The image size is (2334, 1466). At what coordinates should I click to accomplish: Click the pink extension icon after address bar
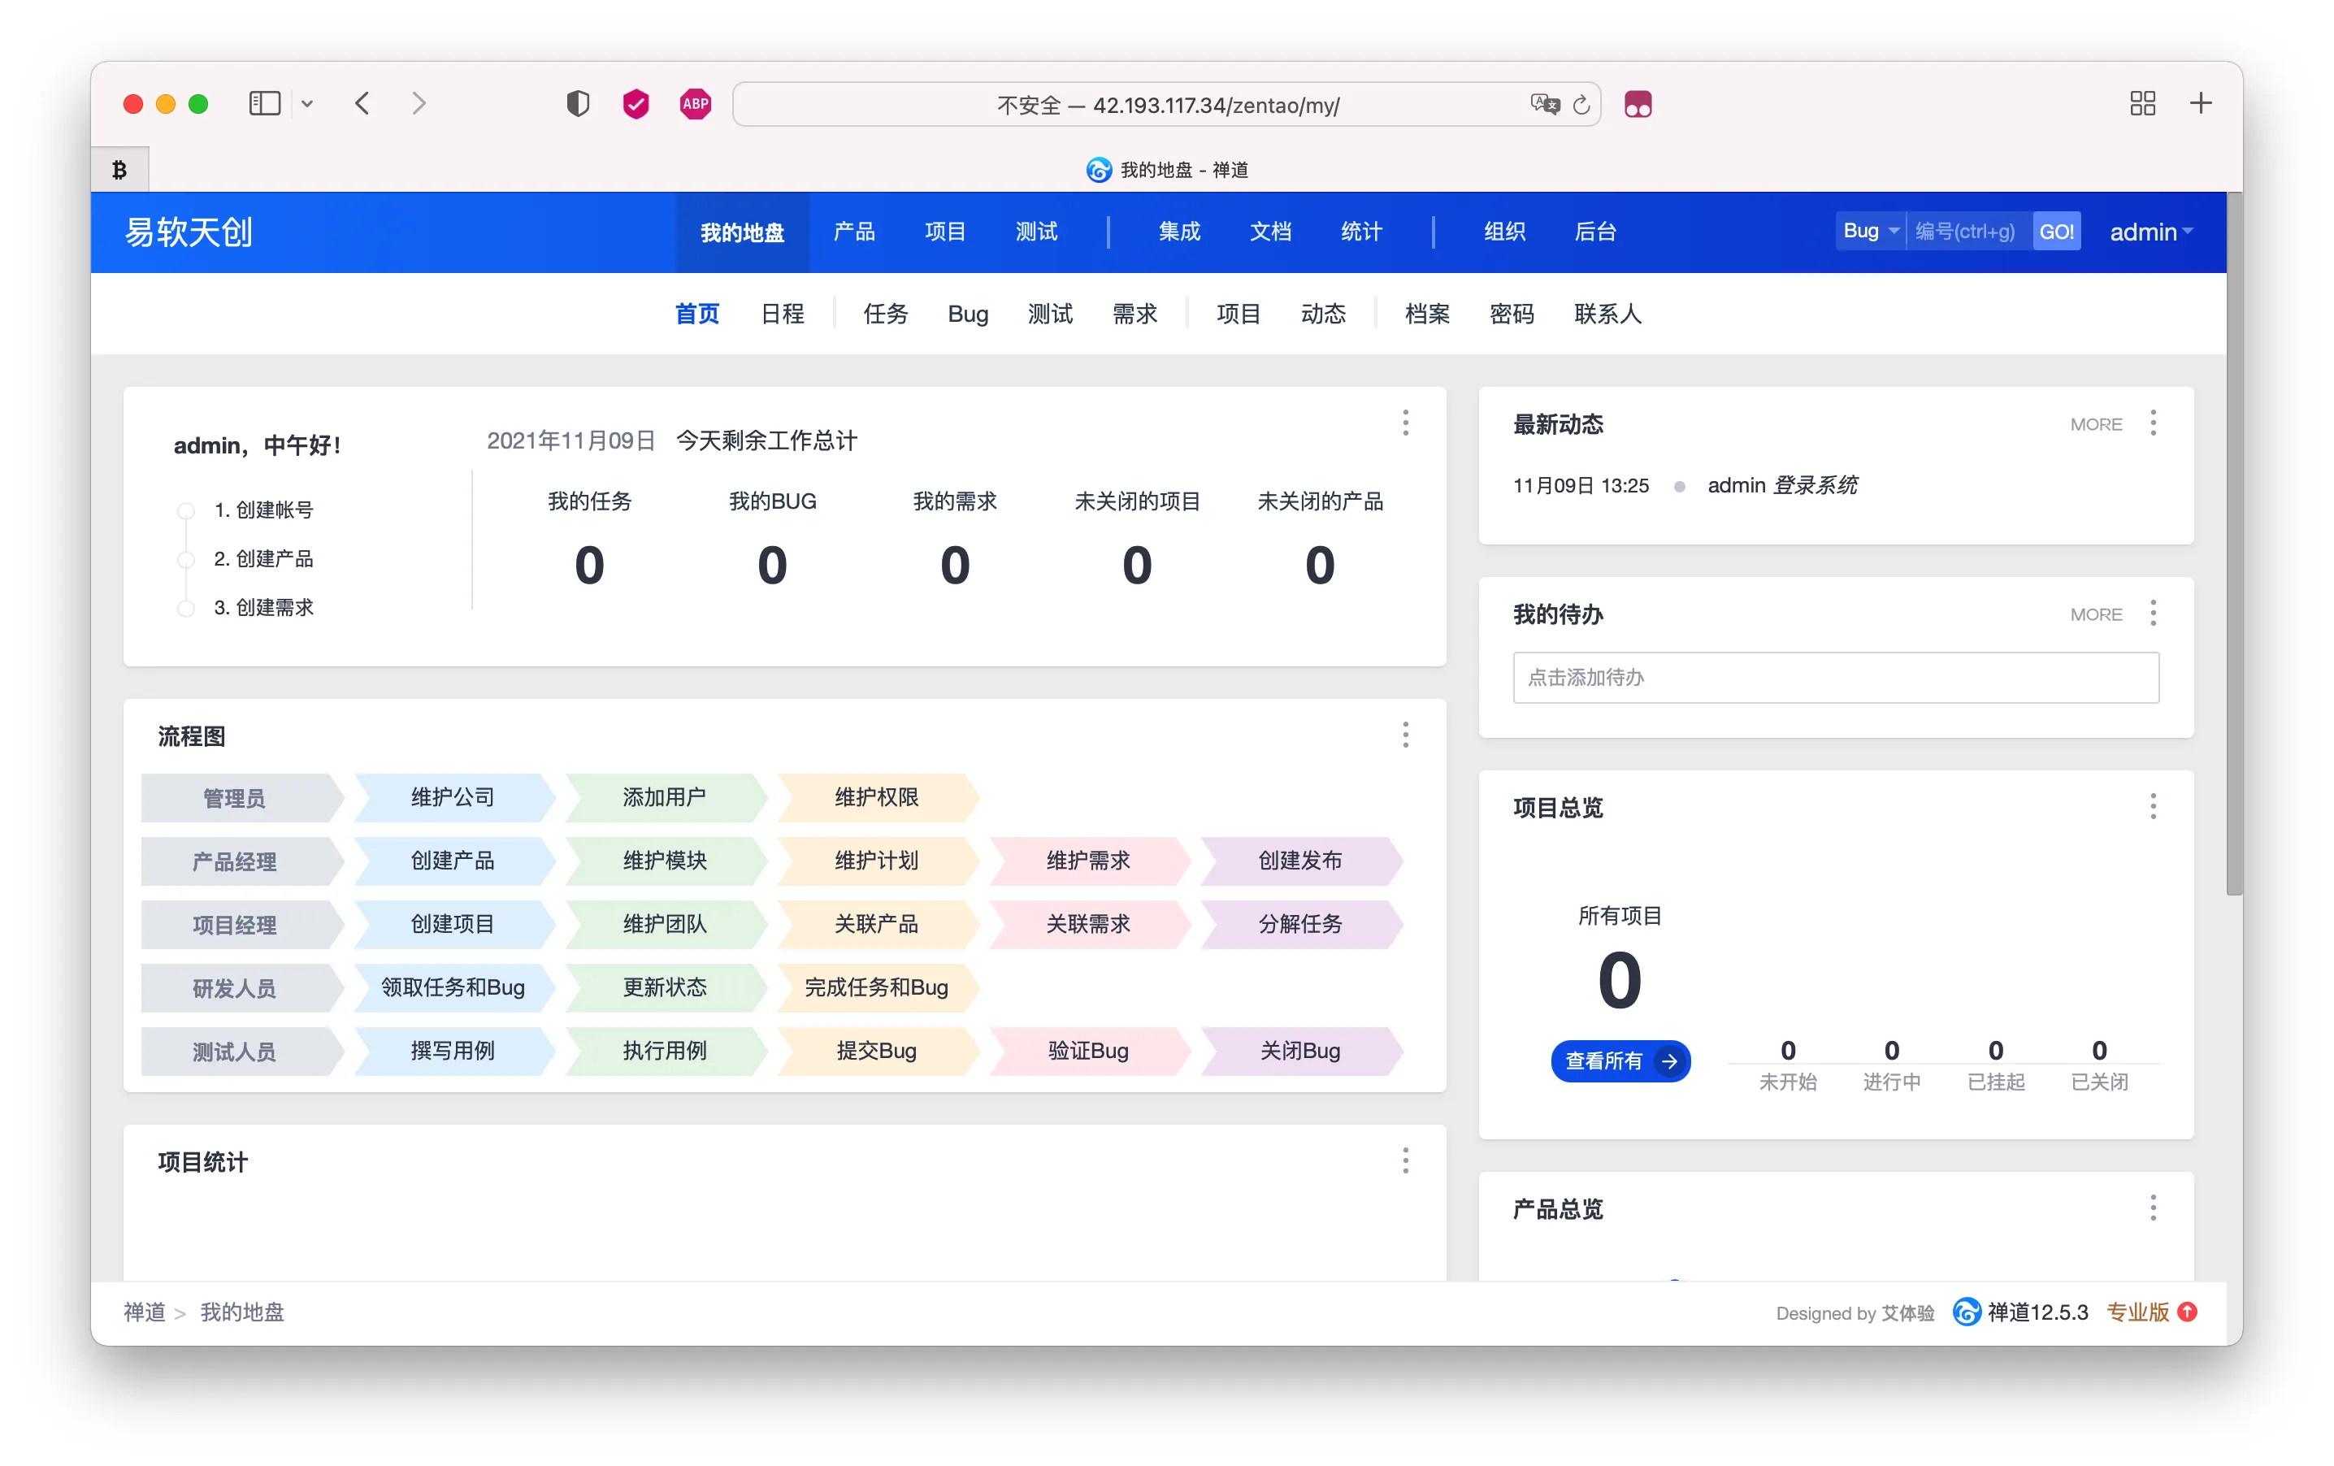point(1638,105)
